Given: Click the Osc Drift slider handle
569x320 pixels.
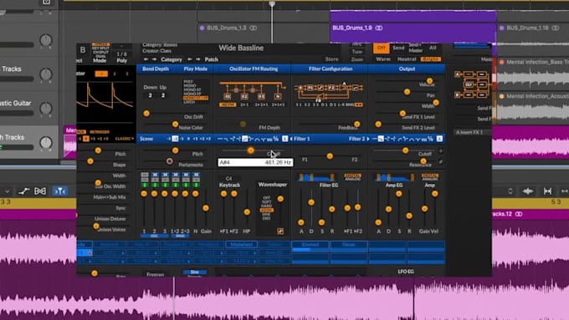Looking at the screenshot, I should point(146,114).
